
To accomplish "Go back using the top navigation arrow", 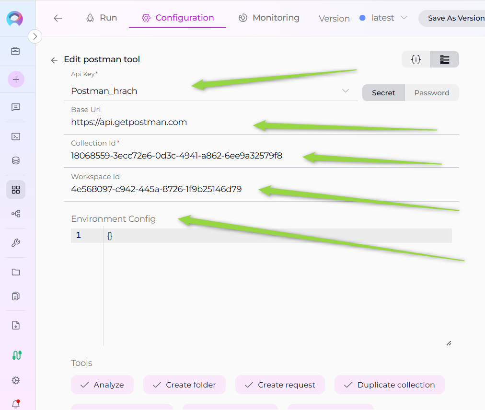I will 58,18.
